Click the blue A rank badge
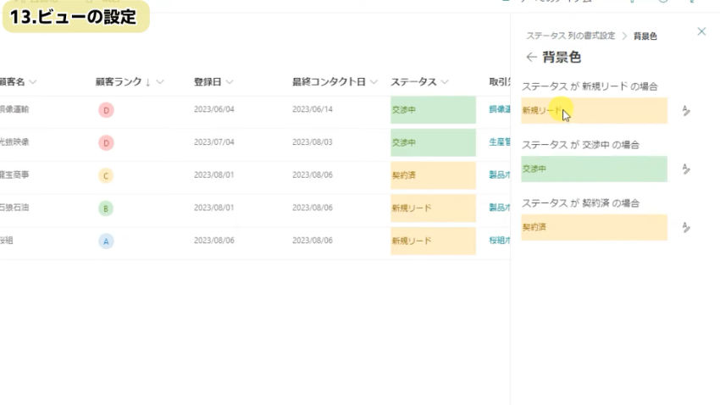 [x=107, y=241]
